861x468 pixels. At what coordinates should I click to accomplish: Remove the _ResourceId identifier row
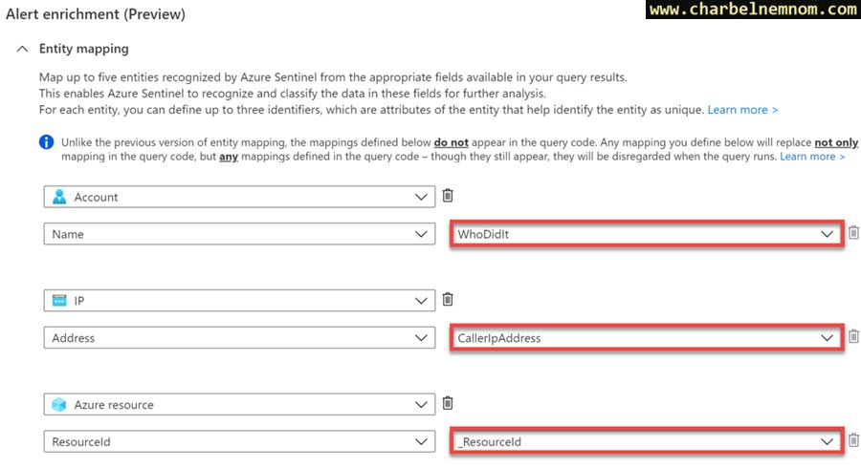tap(853, 440)
